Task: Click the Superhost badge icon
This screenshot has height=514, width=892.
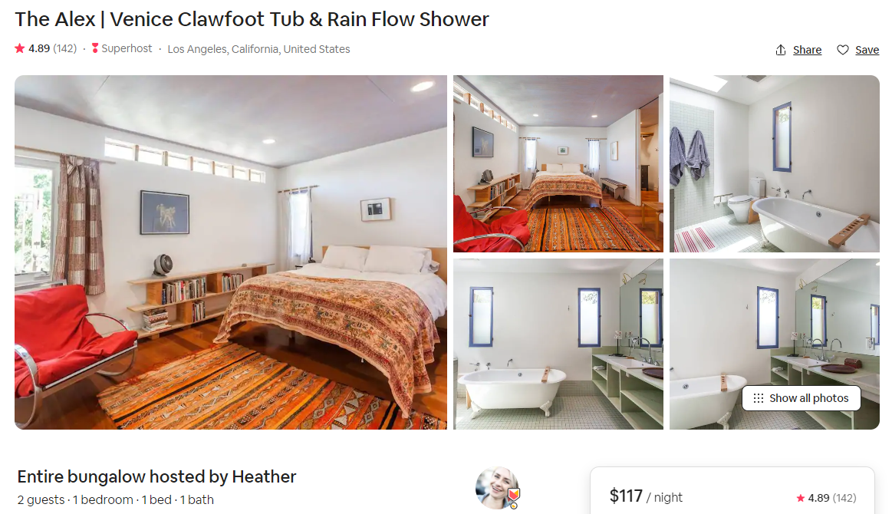Action: [x=95, y=48]
